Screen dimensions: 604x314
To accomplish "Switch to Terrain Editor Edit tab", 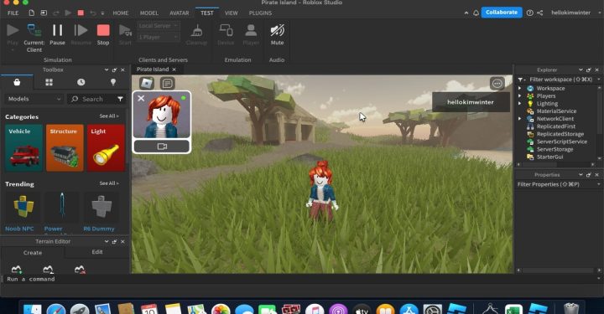I will pyautogui.click(x=97, y=252).
